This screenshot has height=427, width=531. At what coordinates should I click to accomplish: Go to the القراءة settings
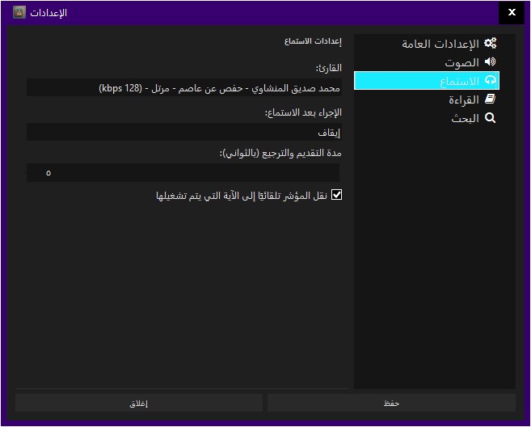click(427, 99)
